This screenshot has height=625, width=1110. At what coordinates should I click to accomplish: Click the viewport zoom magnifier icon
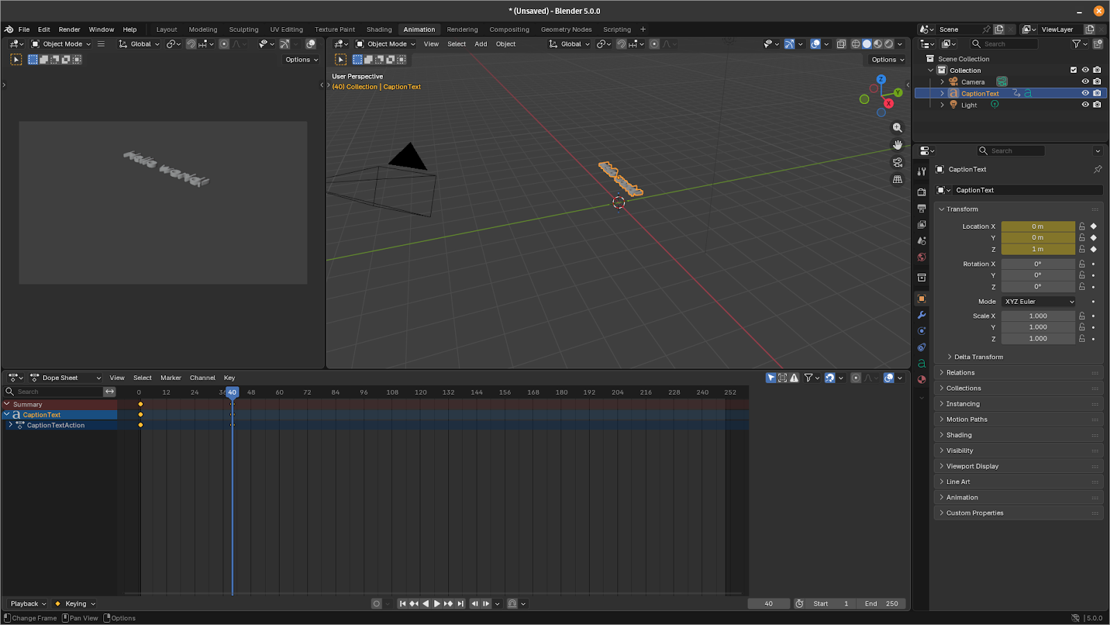[897, 128]
